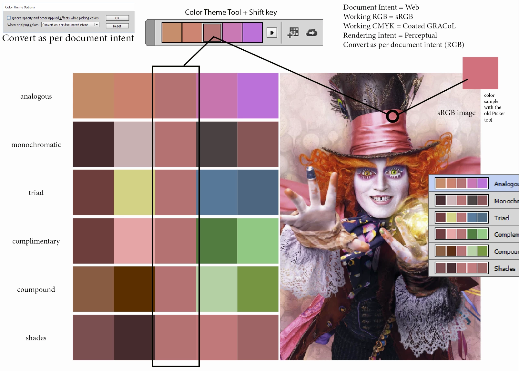Choose the Triad theme in the flyout list
Viewport: 519px width, 371px height.
pos(474,217)
